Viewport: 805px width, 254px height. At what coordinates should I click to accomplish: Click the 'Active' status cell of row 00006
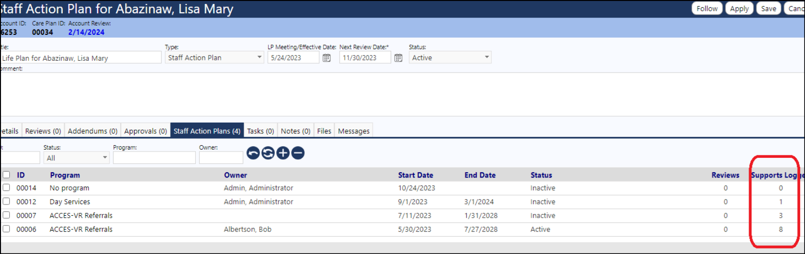540,229
